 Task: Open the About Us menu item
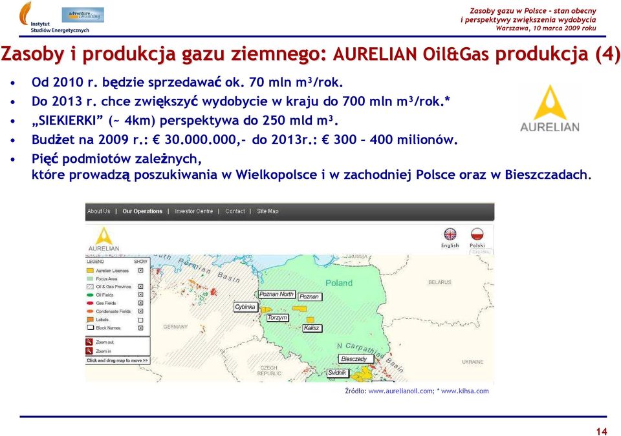(x=98, y=211)
